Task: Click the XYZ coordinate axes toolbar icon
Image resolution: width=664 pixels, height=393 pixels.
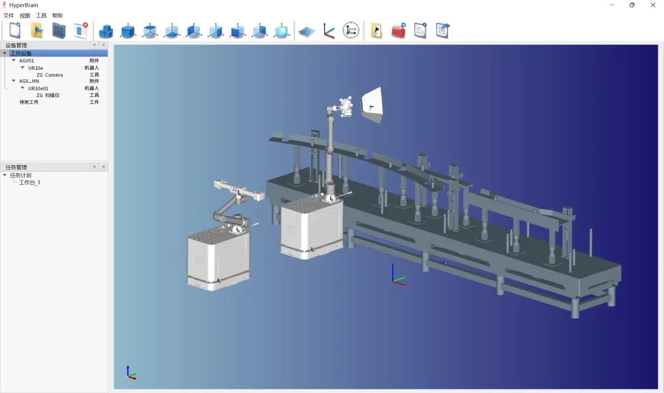Action: pos(329,31)
